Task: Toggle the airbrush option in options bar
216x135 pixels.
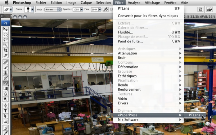Action: 105,9
